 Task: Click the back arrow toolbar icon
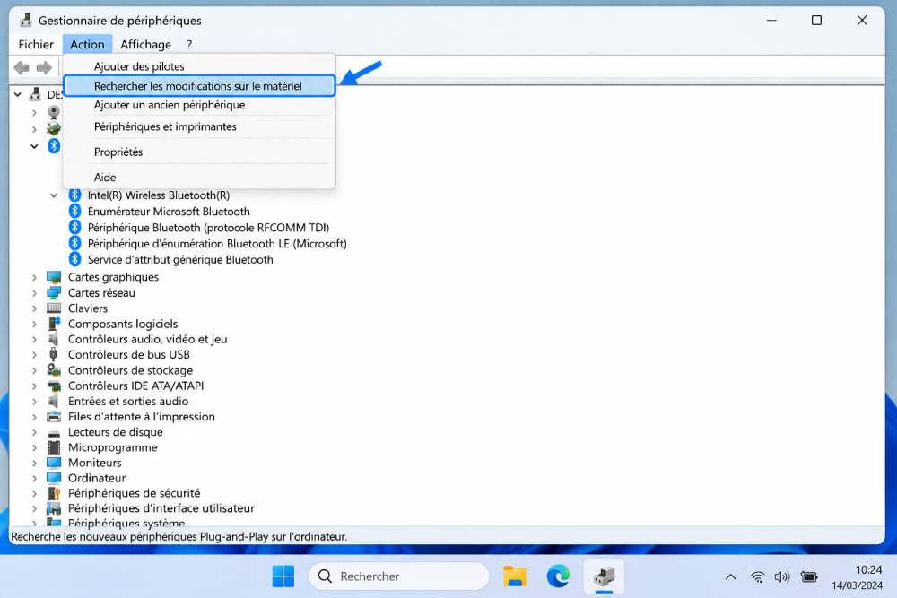click(x=22, y=68)
